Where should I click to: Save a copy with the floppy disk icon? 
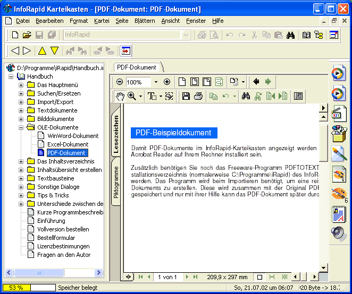[186, 97]
